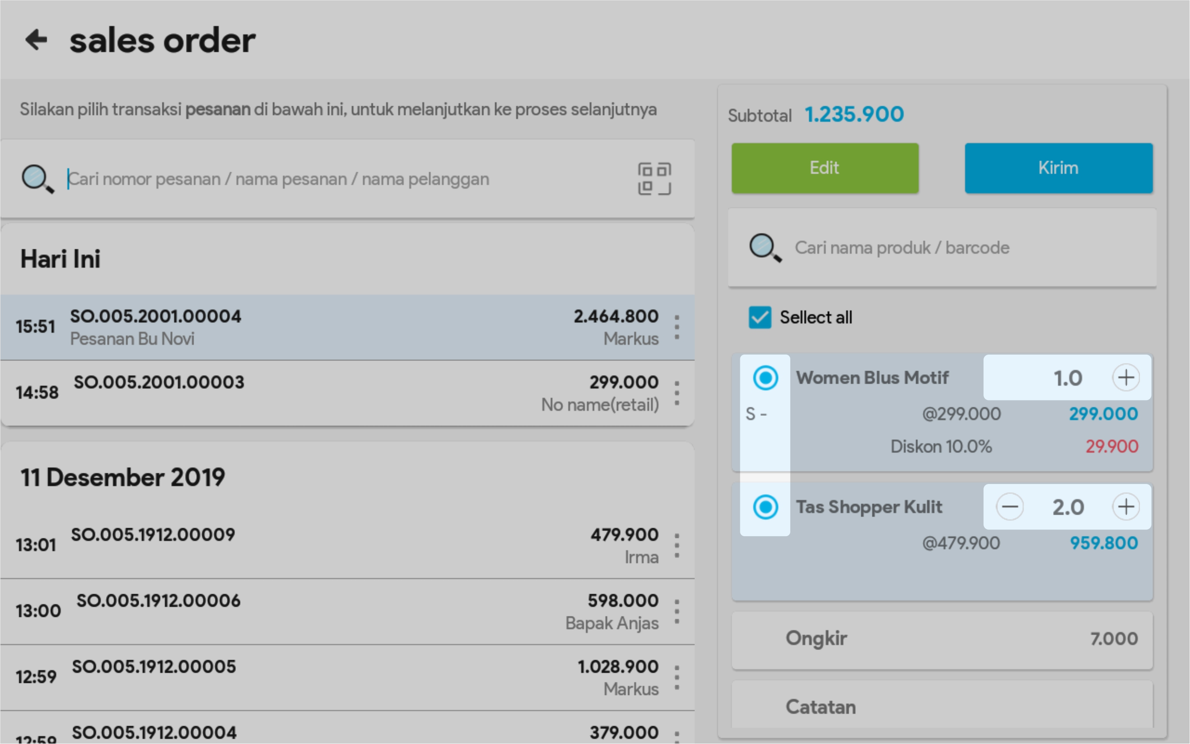The image size is (1190, 744).
Task: Open three-dot menu for Irma's order
Action: [x=677, y=546]
